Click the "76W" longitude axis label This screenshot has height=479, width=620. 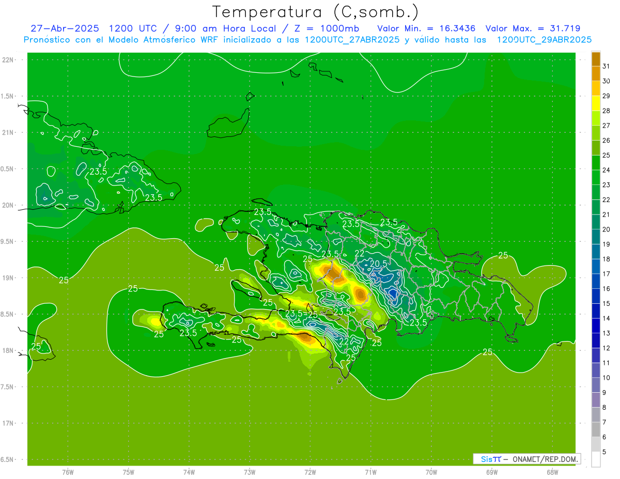[x=68, y=472]
